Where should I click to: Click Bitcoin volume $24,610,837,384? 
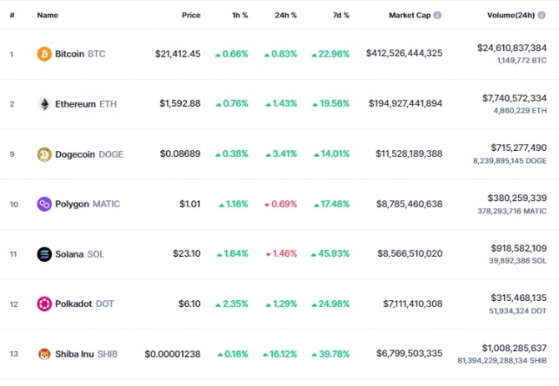point(512,48)
